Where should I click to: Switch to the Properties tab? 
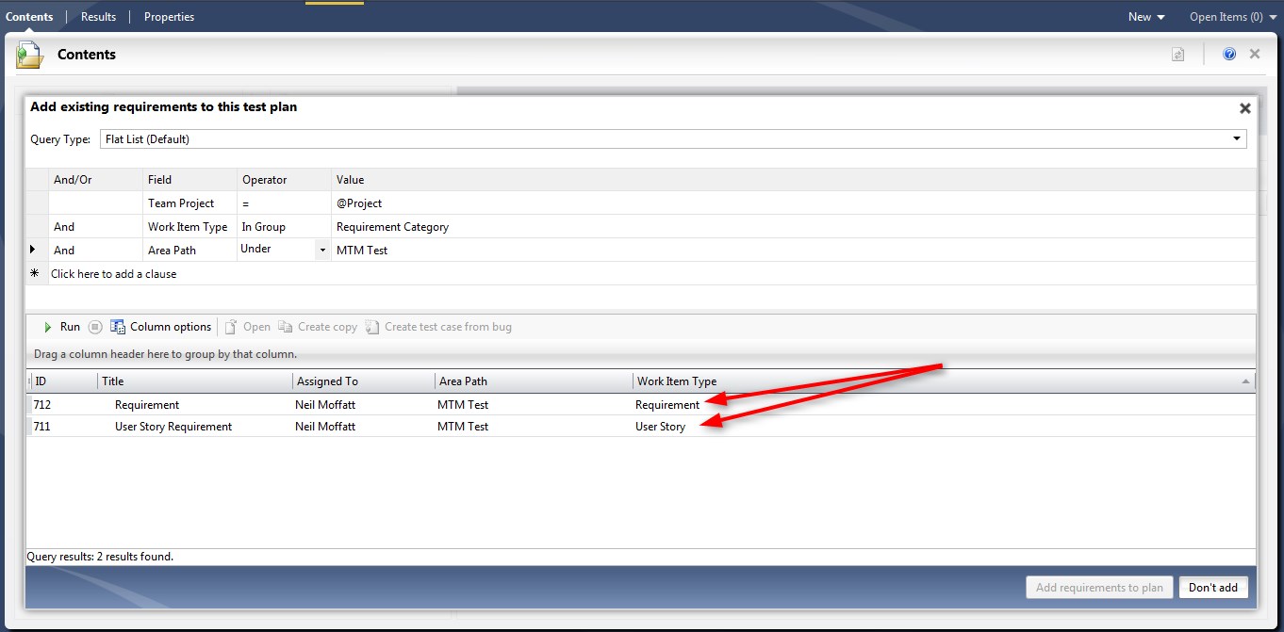tap(169, 17)
